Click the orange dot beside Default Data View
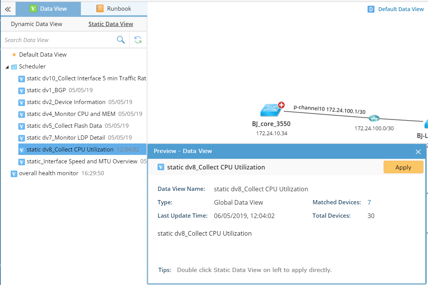The width and height of the screenshot is (428, 285). point(14,55)
